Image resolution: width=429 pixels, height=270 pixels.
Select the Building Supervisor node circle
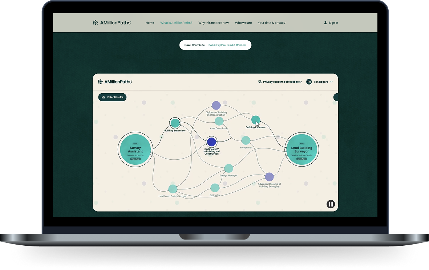pos(175,123)
